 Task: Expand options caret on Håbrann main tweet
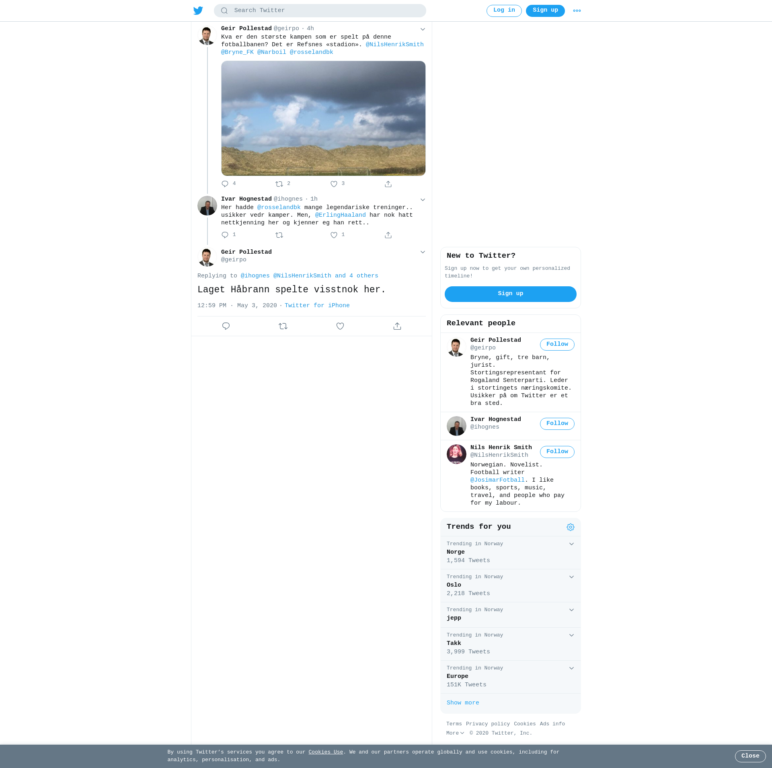(423, 252)
